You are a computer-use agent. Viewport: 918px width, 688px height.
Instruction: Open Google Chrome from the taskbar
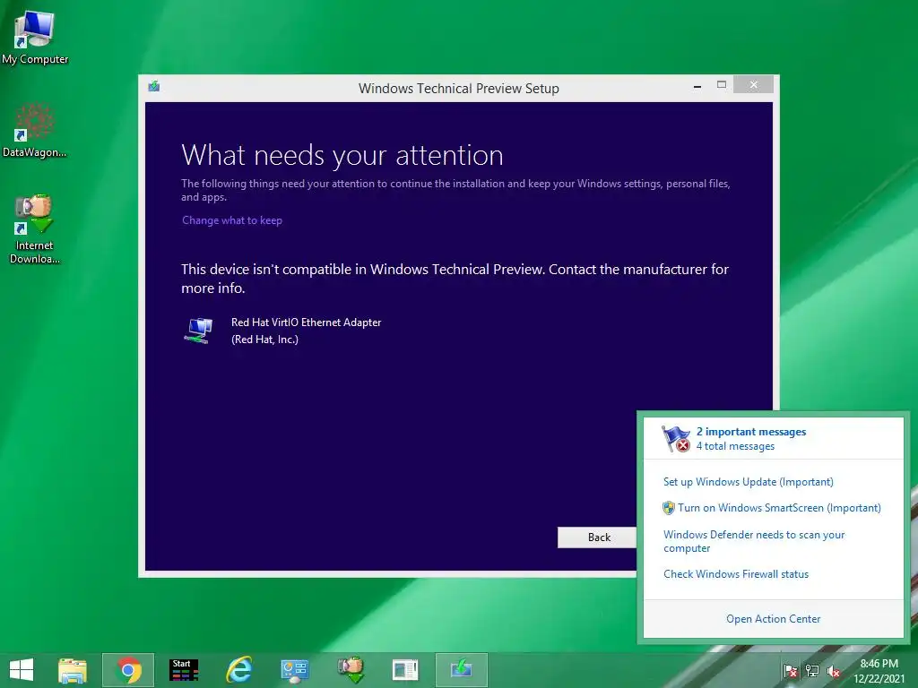click(128, 670)
